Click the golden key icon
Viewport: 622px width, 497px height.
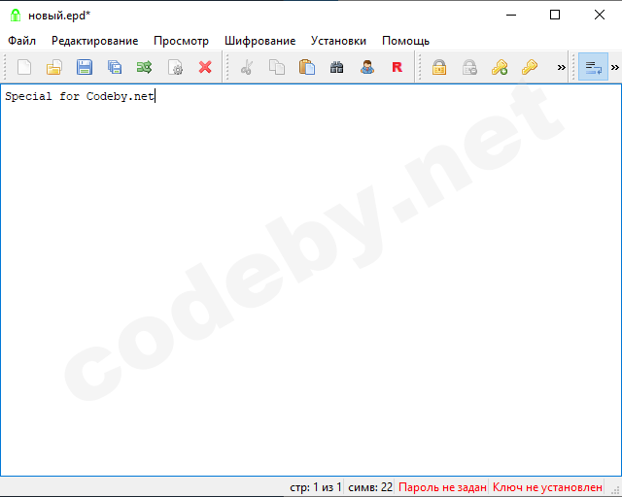pos(530,67)
